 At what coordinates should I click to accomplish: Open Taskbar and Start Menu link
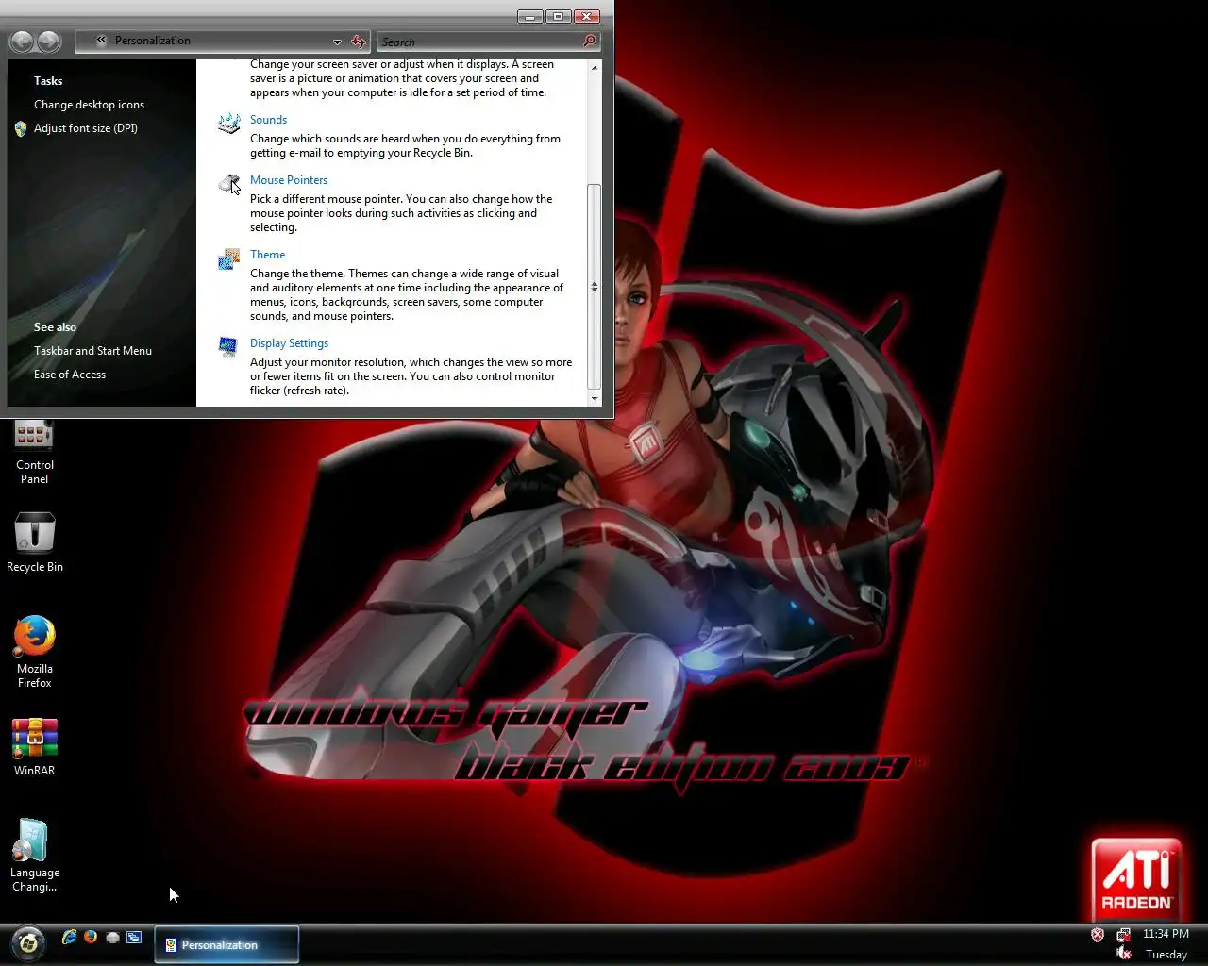click(92, 351)
